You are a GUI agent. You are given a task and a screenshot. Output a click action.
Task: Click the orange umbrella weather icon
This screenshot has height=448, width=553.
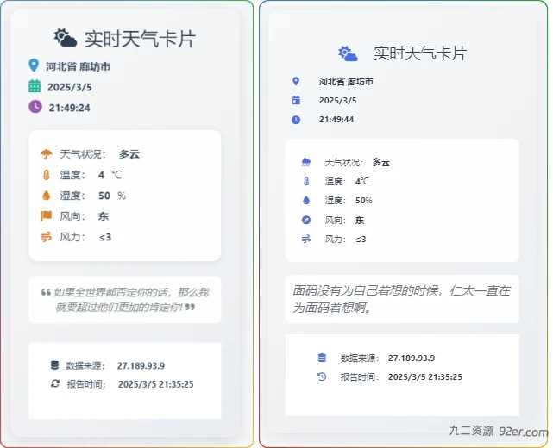[x=47, y=154]
